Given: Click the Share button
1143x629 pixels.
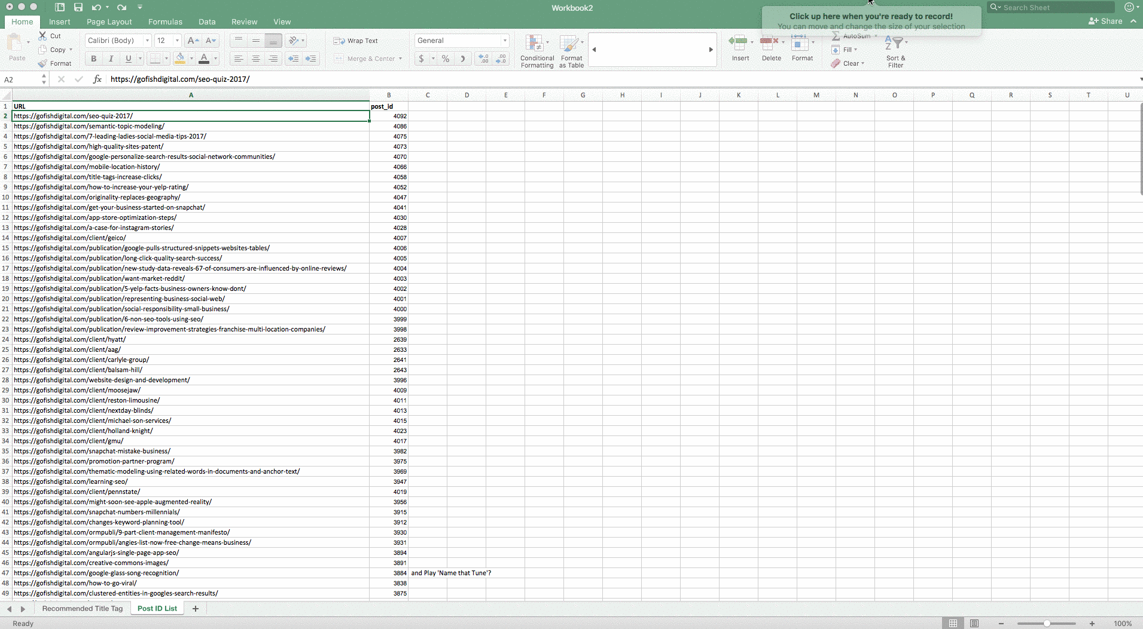Looking at the screenshot, I should [x=1105, y=21].
